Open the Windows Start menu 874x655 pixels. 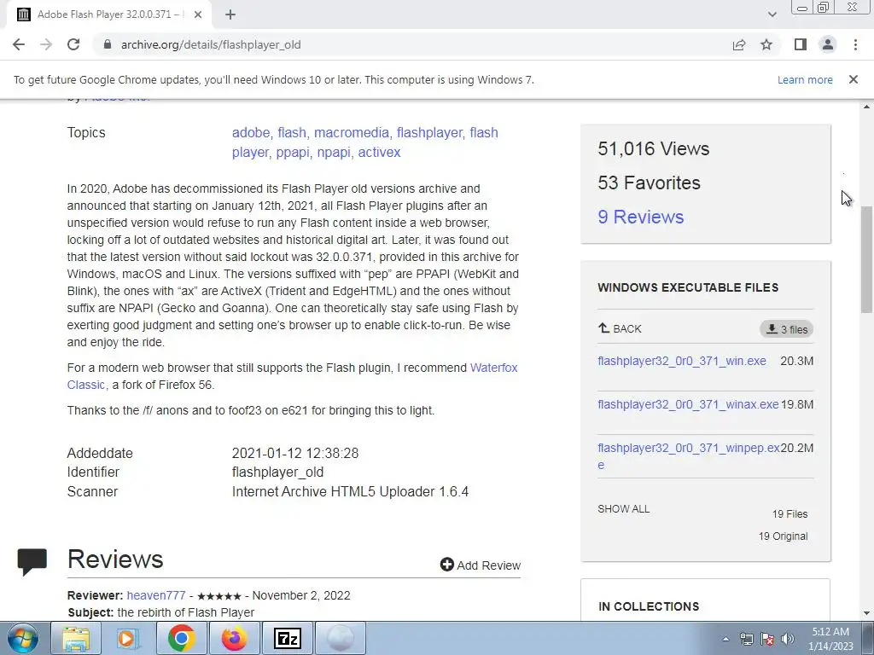[x=22, y=638]
